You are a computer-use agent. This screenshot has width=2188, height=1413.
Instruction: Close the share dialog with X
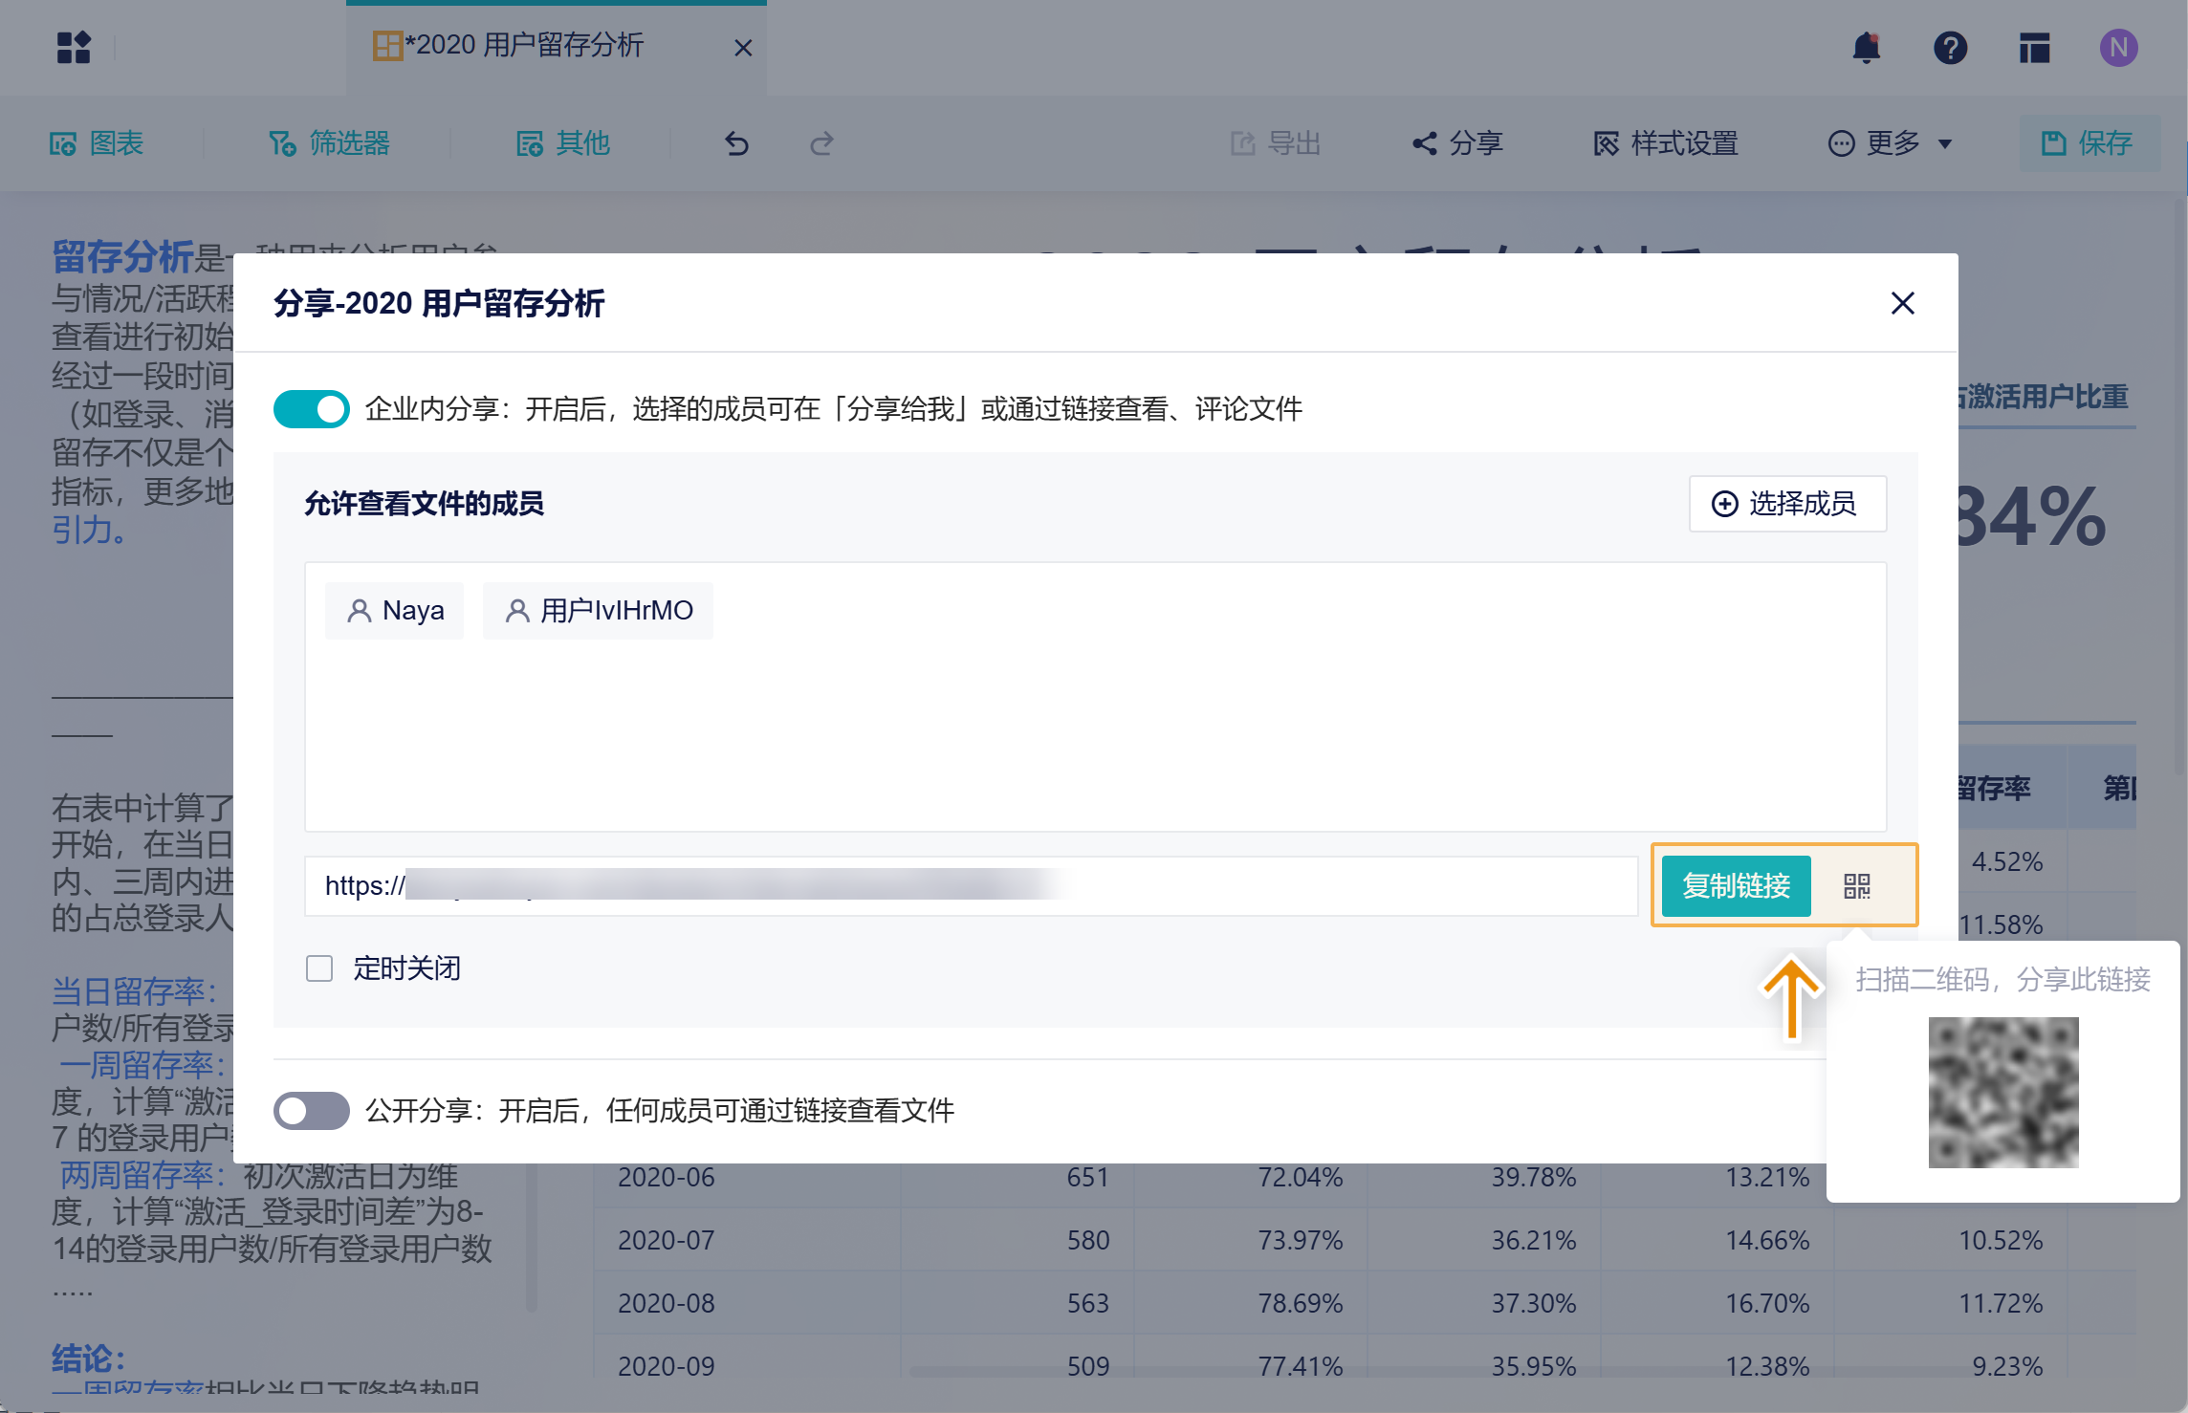point(1902,303)
